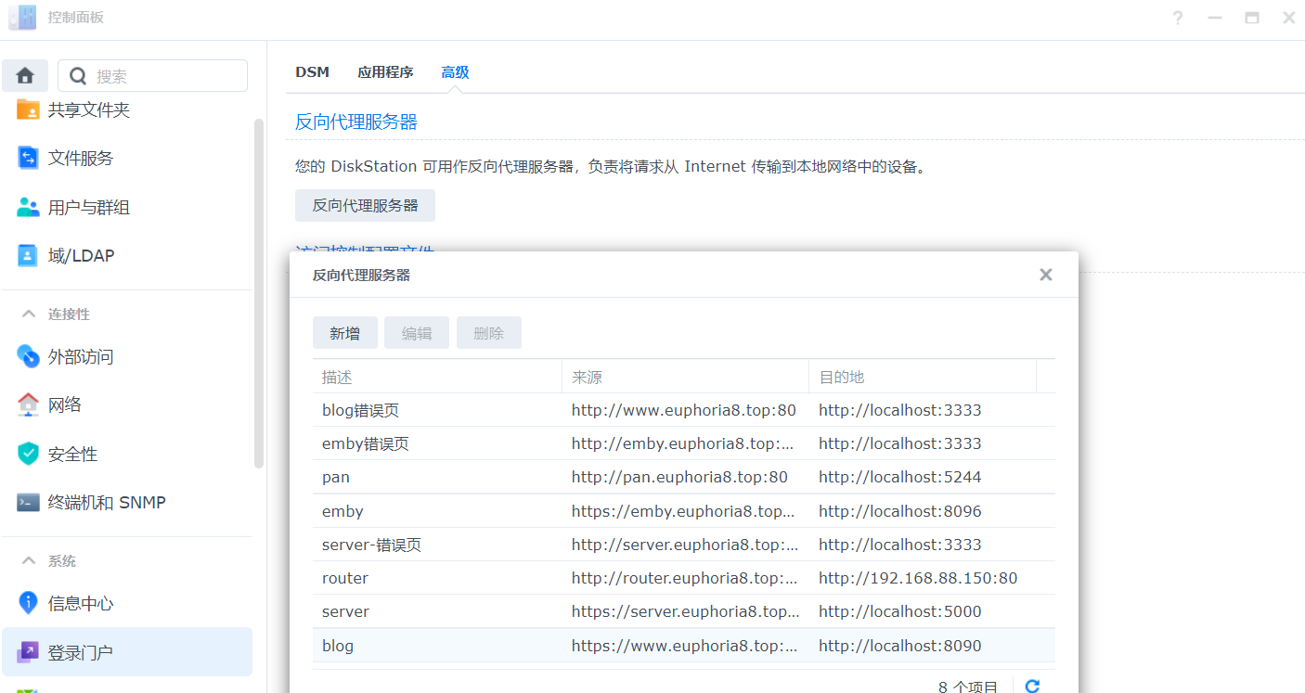Click the Reverse Proxy (反向代理服务器) button
The height and width of the screenshot is (693, 1305).
pyautogui.click(x=365, y=206)
